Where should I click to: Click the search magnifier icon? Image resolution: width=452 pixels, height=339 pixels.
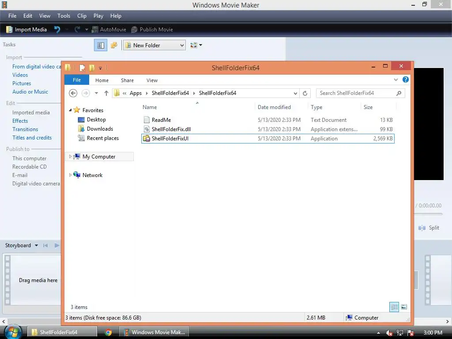[399, 93]
